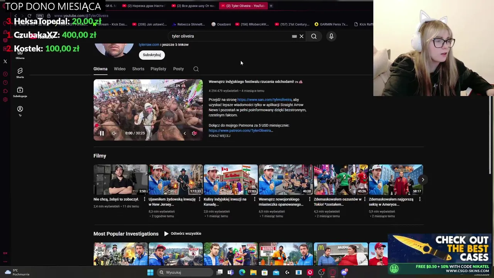
Task: Open options menu for 'Wewnątrz nowojorskiego miasteczka' video
Action: [x=310, y=199]
